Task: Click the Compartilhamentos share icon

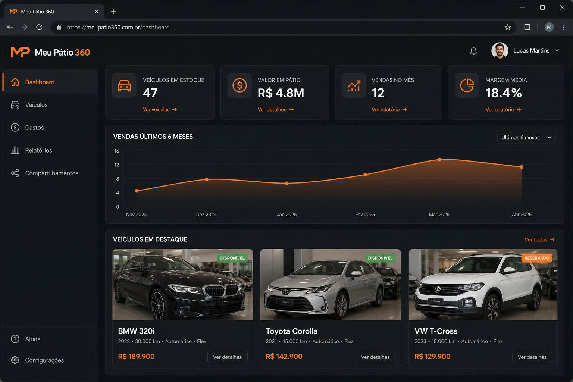Action: click(15, 173)
